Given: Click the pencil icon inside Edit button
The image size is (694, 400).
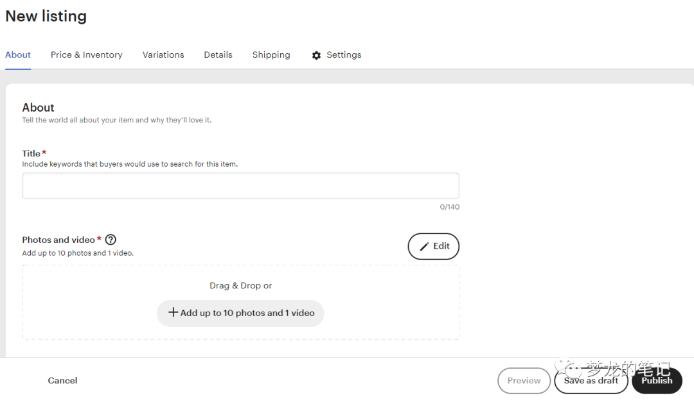Looking at the screenshot, I should coord(425,246).
